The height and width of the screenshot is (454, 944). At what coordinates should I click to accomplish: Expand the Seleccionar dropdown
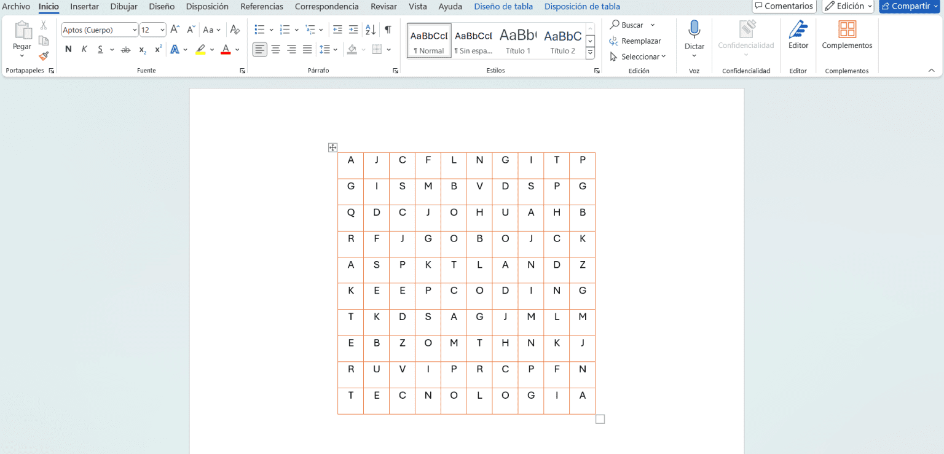coord(639,57)
